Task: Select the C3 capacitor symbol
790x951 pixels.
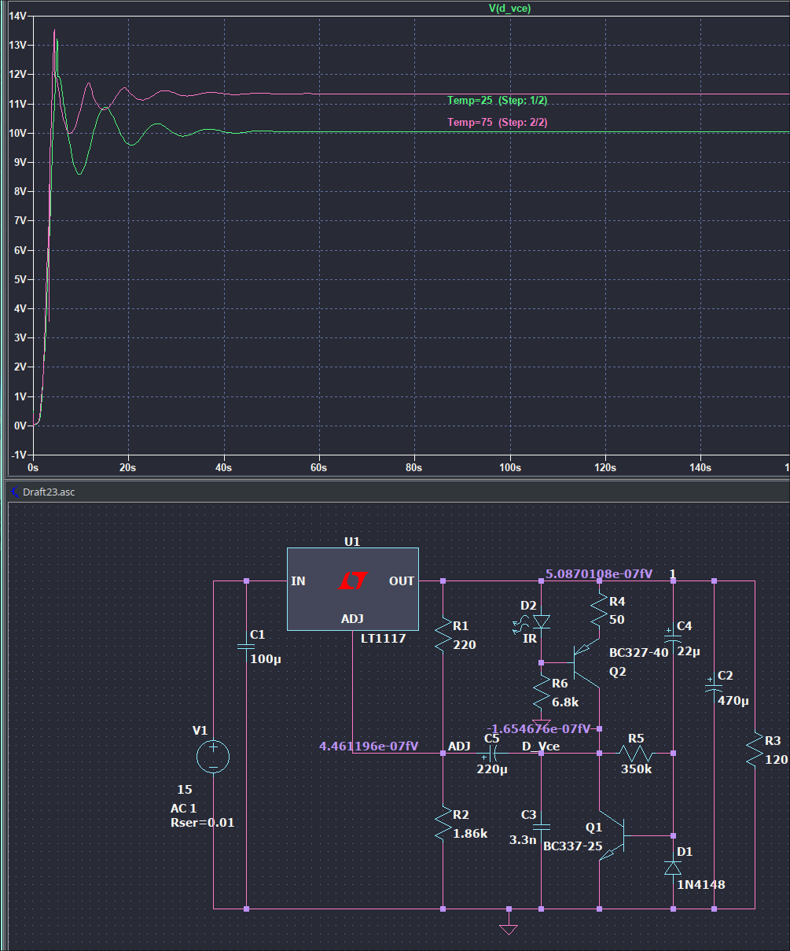Action: [x=542, y=827]
